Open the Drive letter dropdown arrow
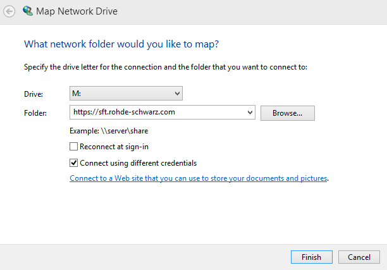Image resolution: width=387 pixels, height=270 pixels. click(176, 94)
